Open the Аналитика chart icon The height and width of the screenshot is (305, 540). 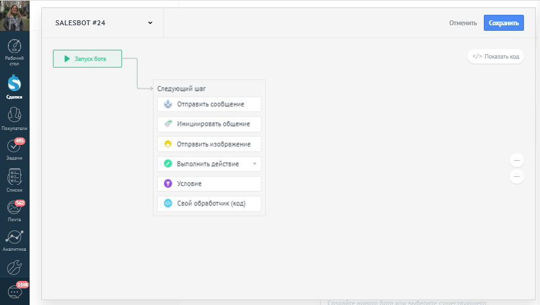point(14,238)
